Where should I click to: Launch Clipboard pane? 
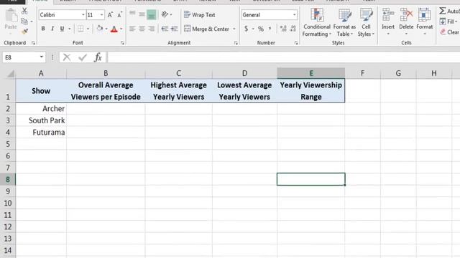tap(33, 43)
